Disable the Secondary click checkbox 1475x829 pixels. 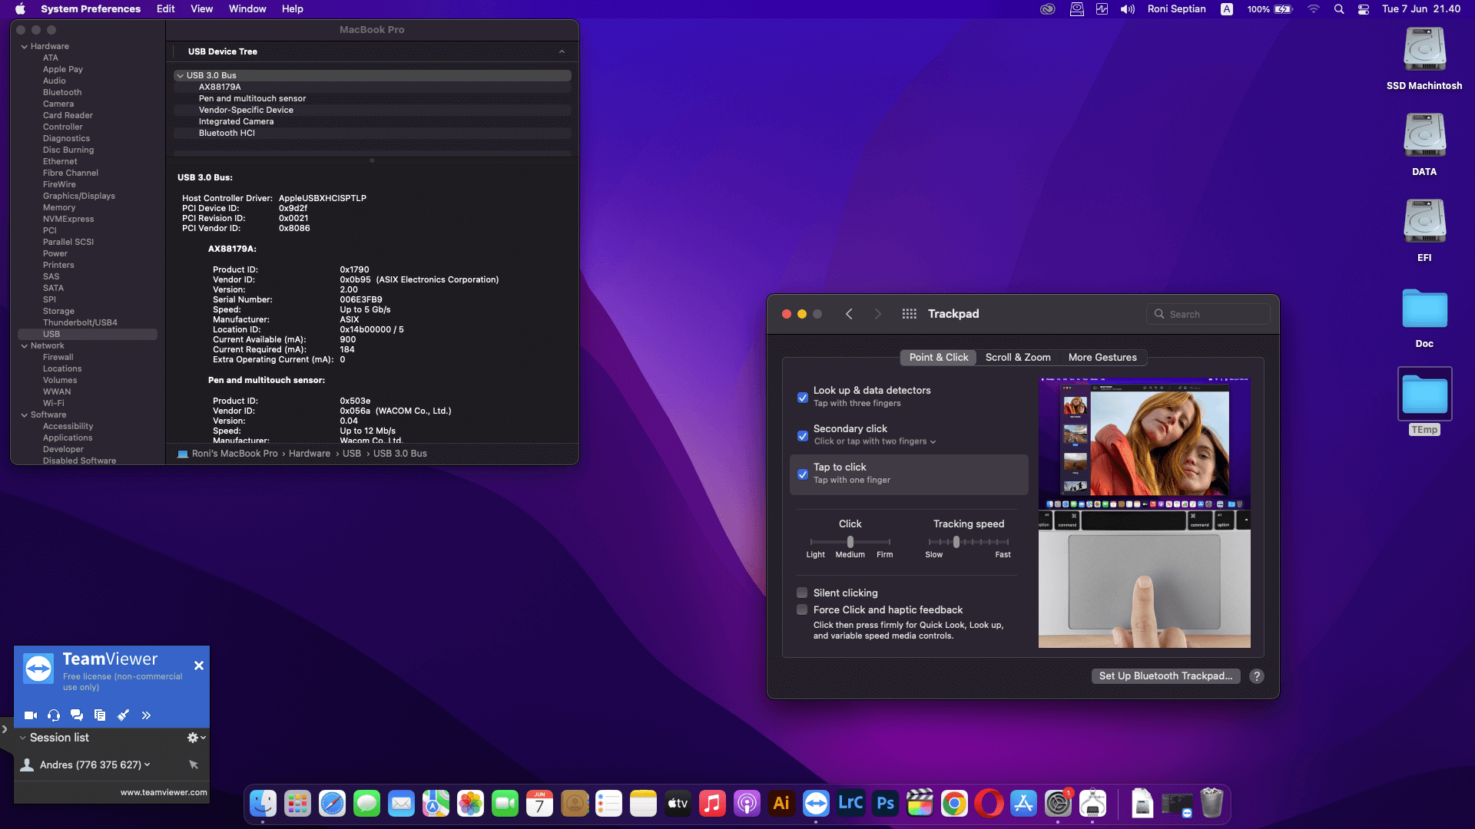point(803,436)
